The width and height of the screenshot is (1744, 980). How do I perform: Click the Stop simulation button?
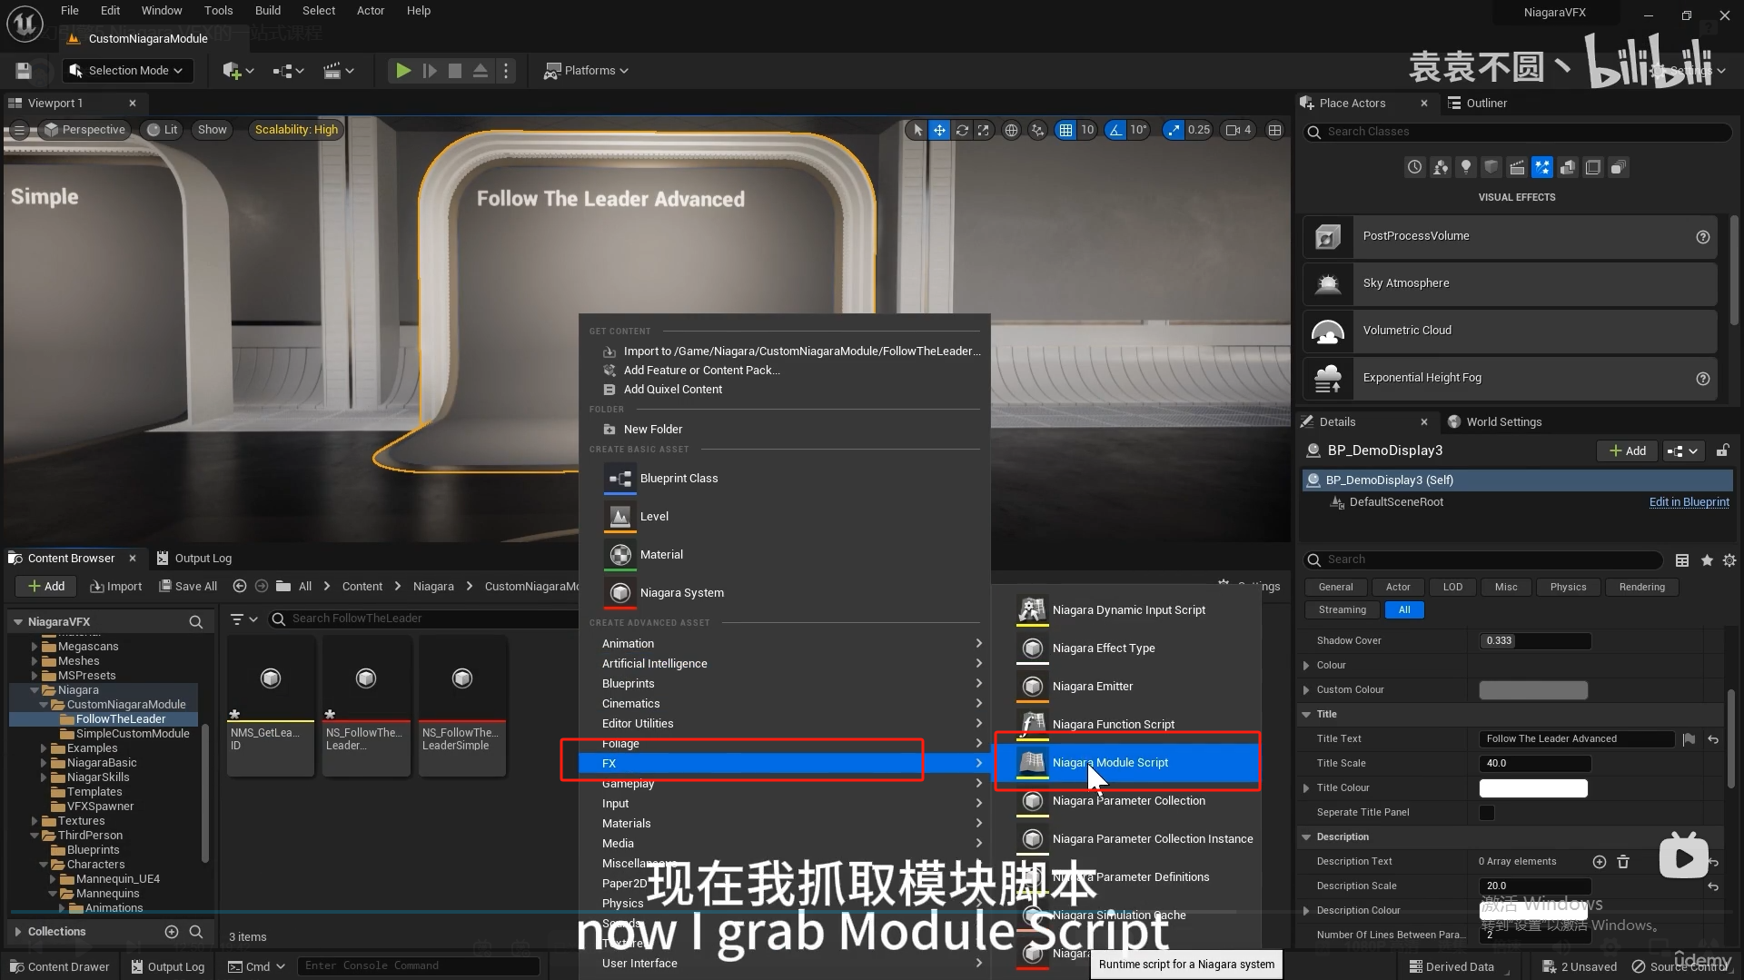455,71
